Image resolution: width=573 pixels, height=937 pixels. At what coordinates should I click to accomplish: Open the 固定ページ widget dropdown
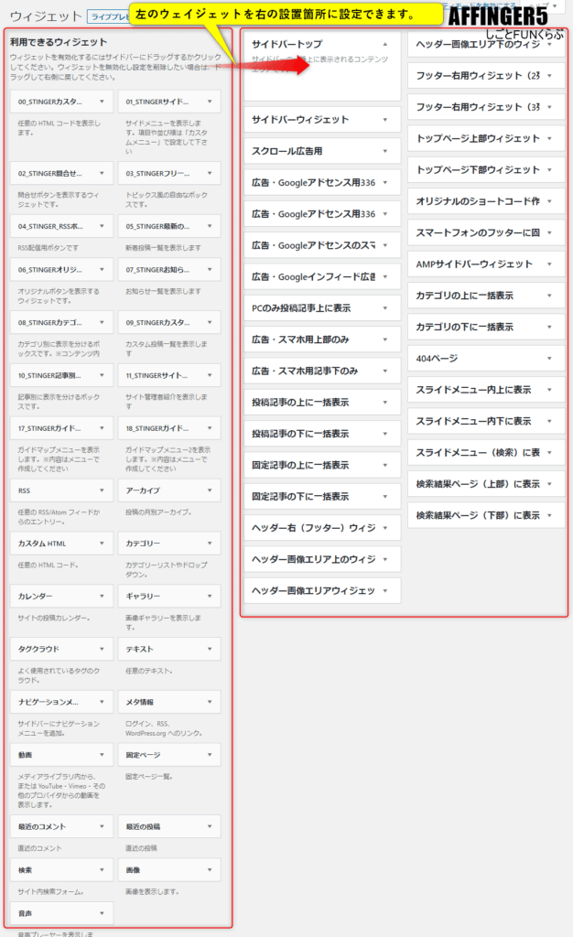(210, 755)
